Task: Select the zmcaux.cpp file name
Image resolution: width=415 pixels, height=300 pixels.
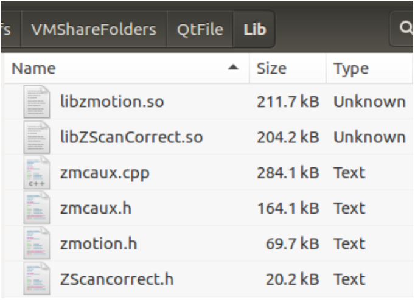Action: click(x=105, y=173)
